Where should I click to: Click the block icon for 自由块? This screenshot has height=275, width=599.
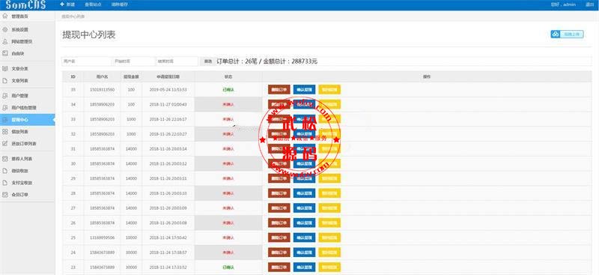click(4, 53)
